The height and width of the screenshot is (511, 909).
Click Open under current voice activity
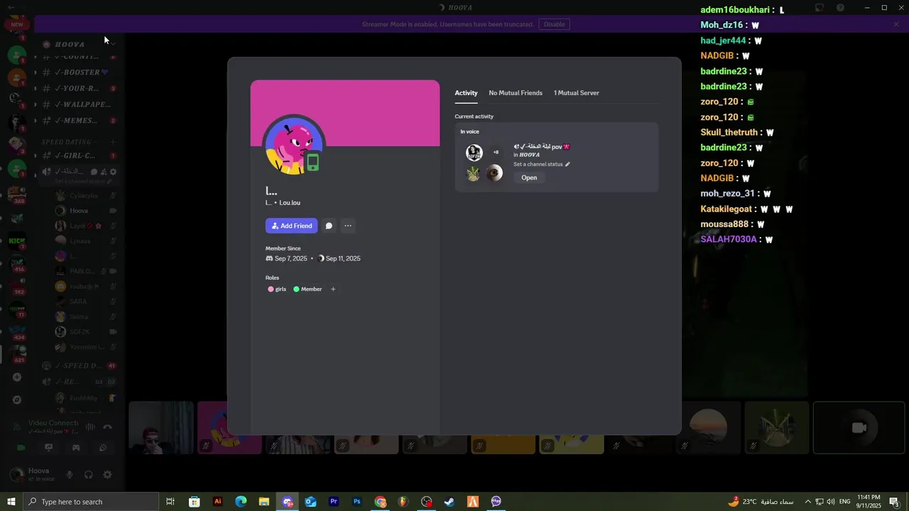pos(529,177)
